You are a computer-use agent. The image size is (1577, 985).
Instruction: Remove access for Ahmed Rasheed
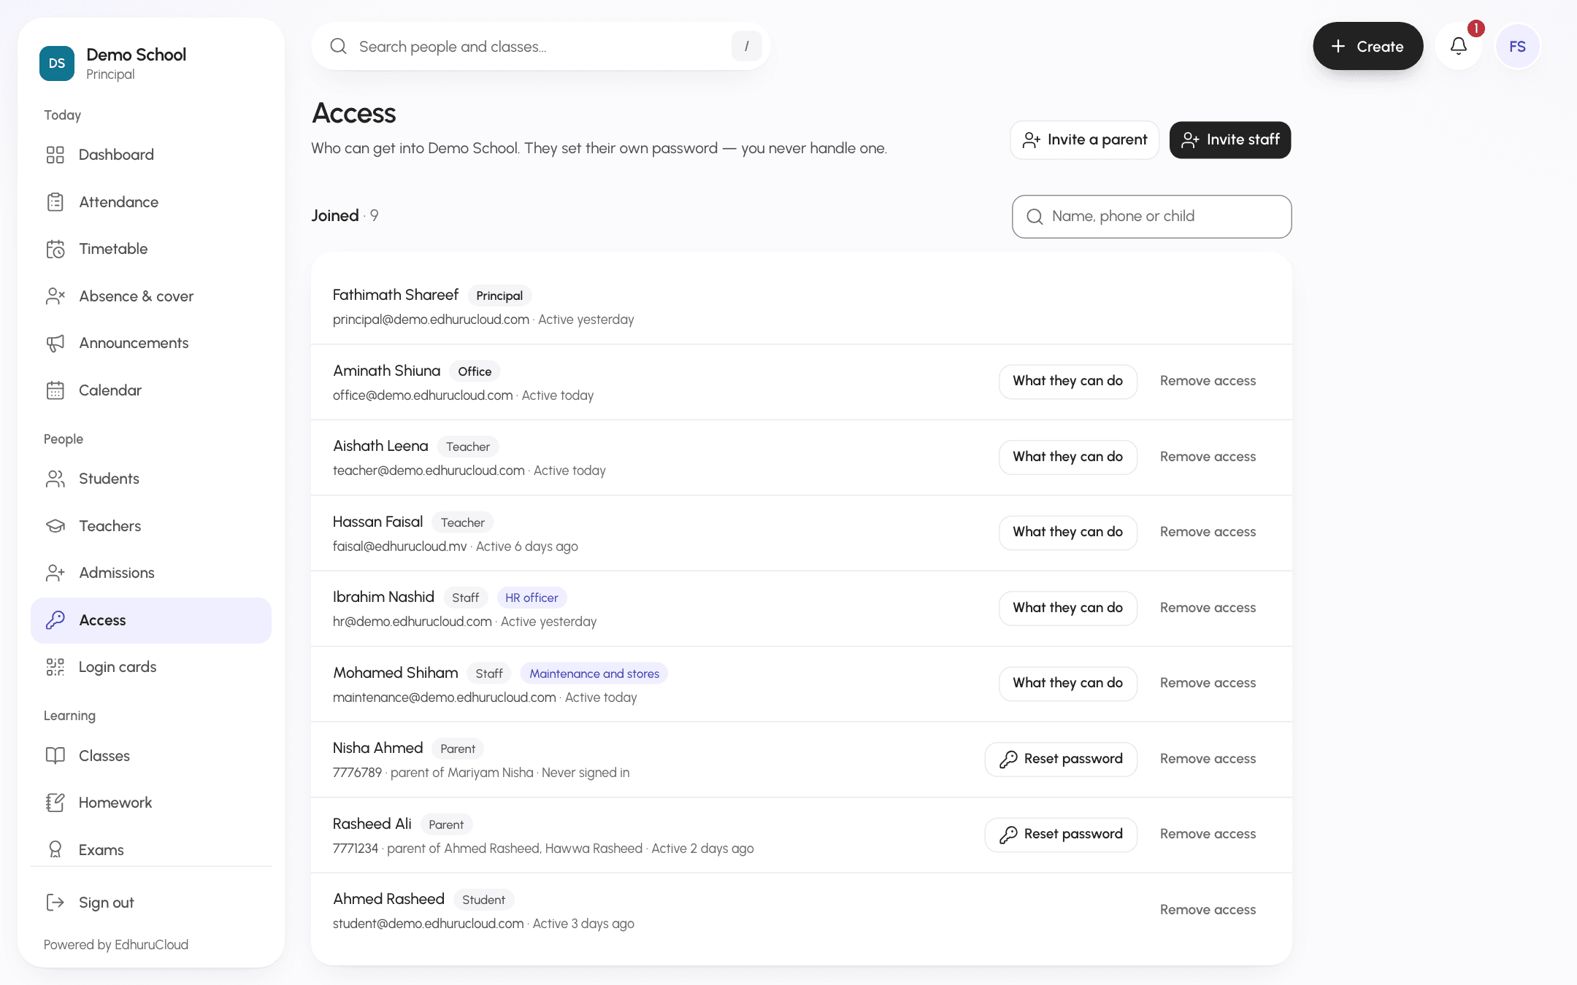[x=1208, y=910]
